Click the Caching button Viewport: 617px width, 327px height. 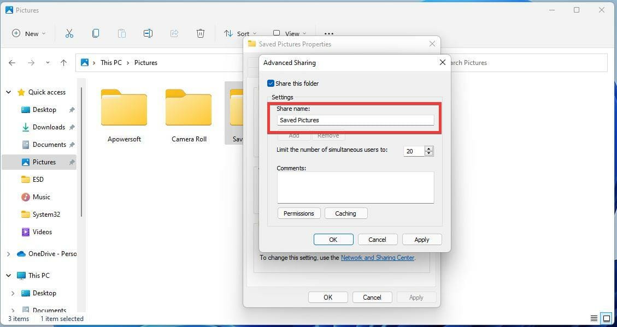click(x=346, y=213)
